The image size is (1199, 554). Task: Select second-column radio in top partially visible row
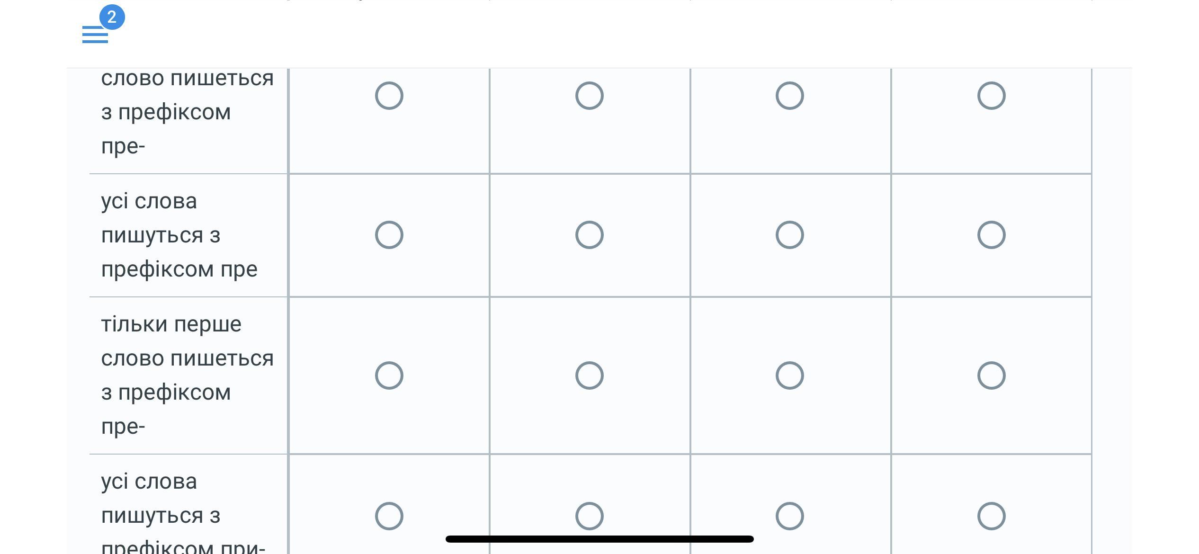pos(590,96)
